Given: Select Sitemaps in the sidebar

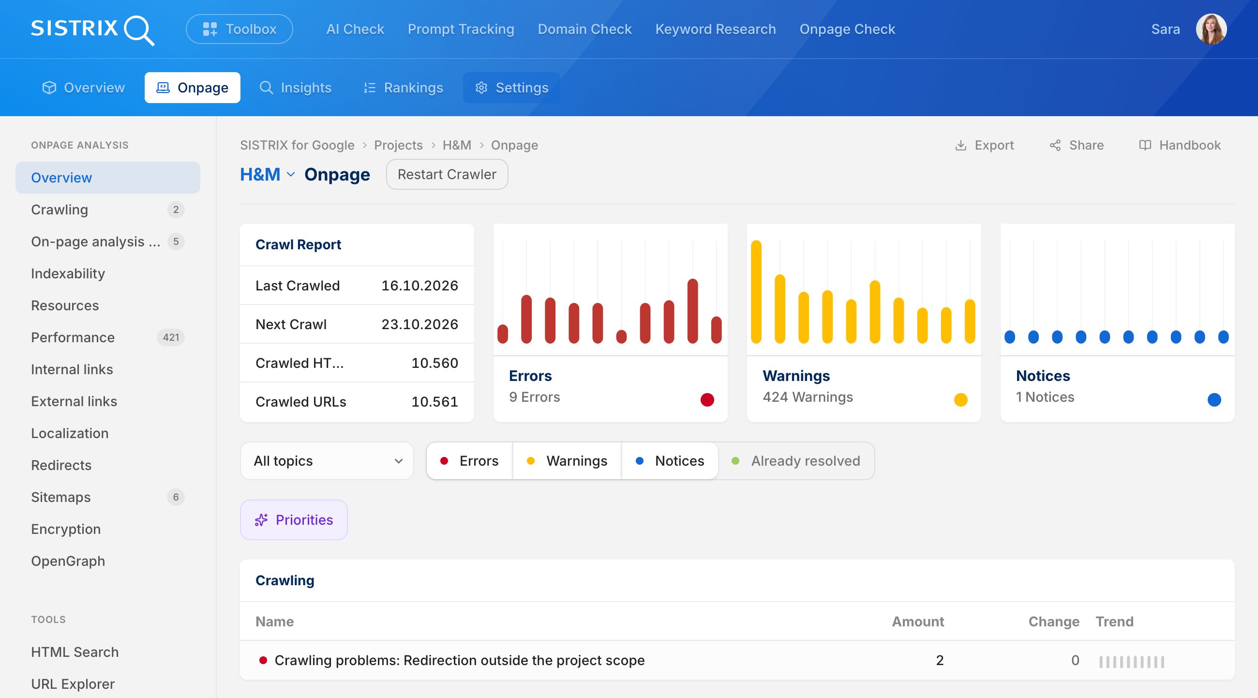Looking at the screenshot, I should point(107,497).
